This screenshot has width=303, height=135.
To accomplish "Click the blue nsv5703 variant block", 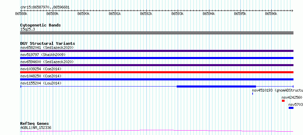I will [291, 108].
